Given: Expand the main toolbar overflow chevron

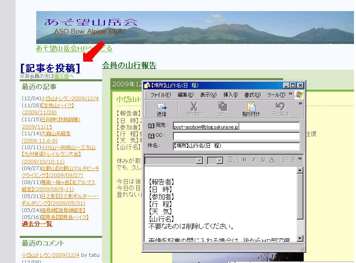Looking at the screenshot, I should [x=300, y=104].
